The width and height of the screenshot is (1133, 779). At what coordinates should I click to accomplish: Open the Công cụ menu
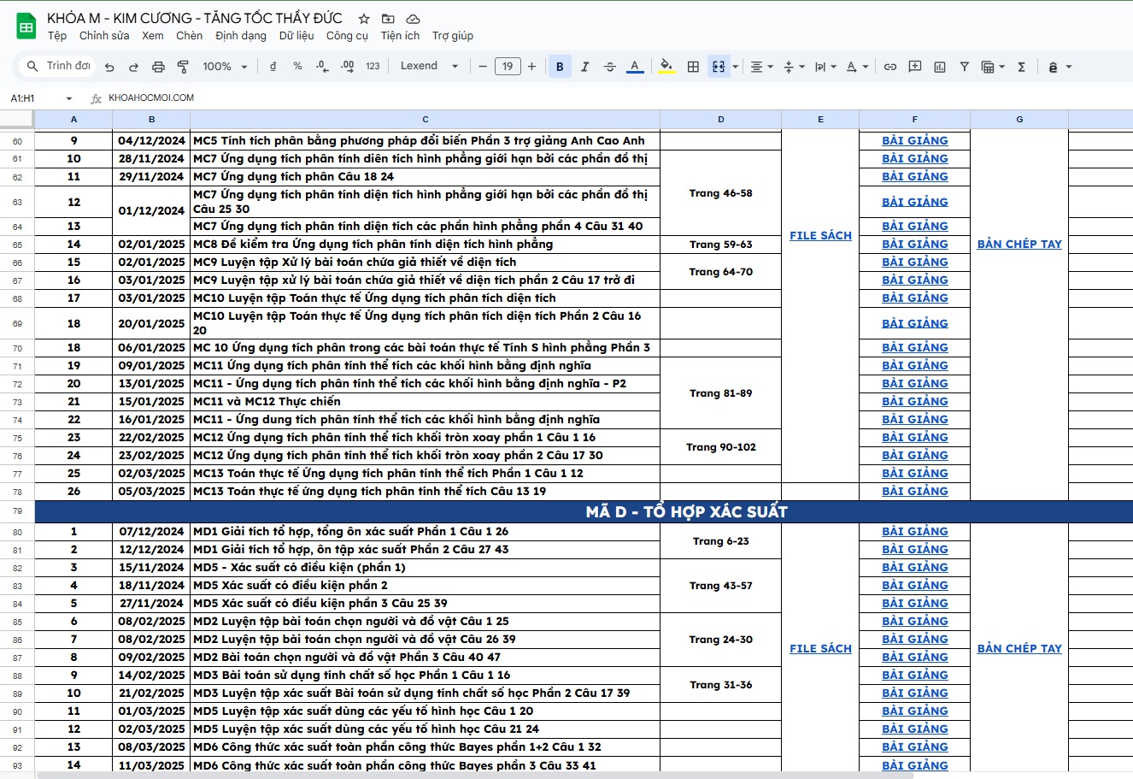(x=347, y=36)
